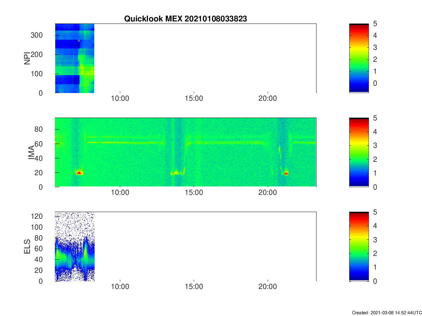
Task: Click "20:00" tick under IMA panel
Action: (268, 193)
